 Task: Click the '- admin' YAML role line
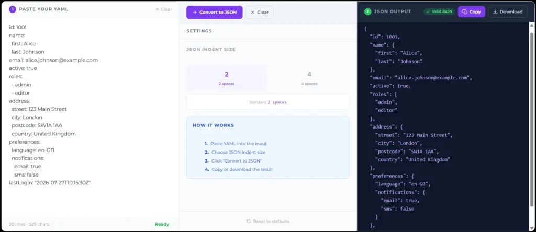21,85
